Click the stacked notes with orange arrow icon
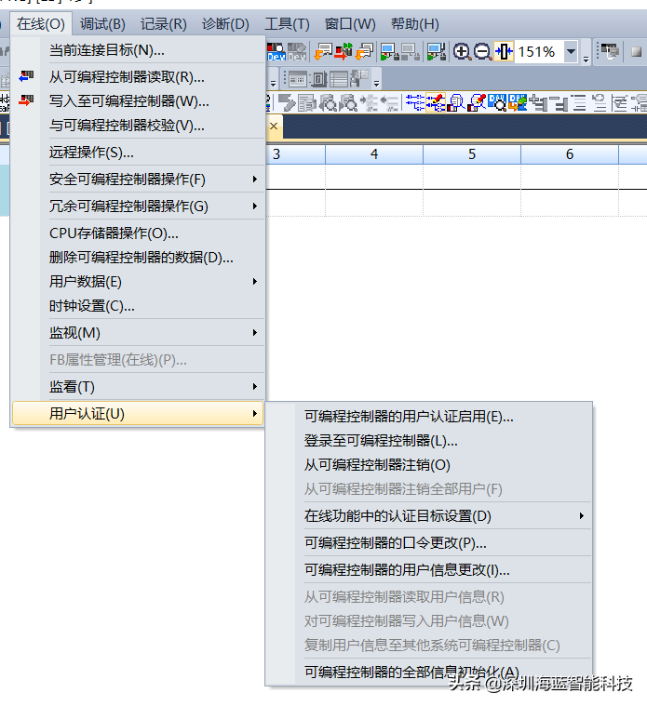The image size is (647, 706). tap(364, 52)
